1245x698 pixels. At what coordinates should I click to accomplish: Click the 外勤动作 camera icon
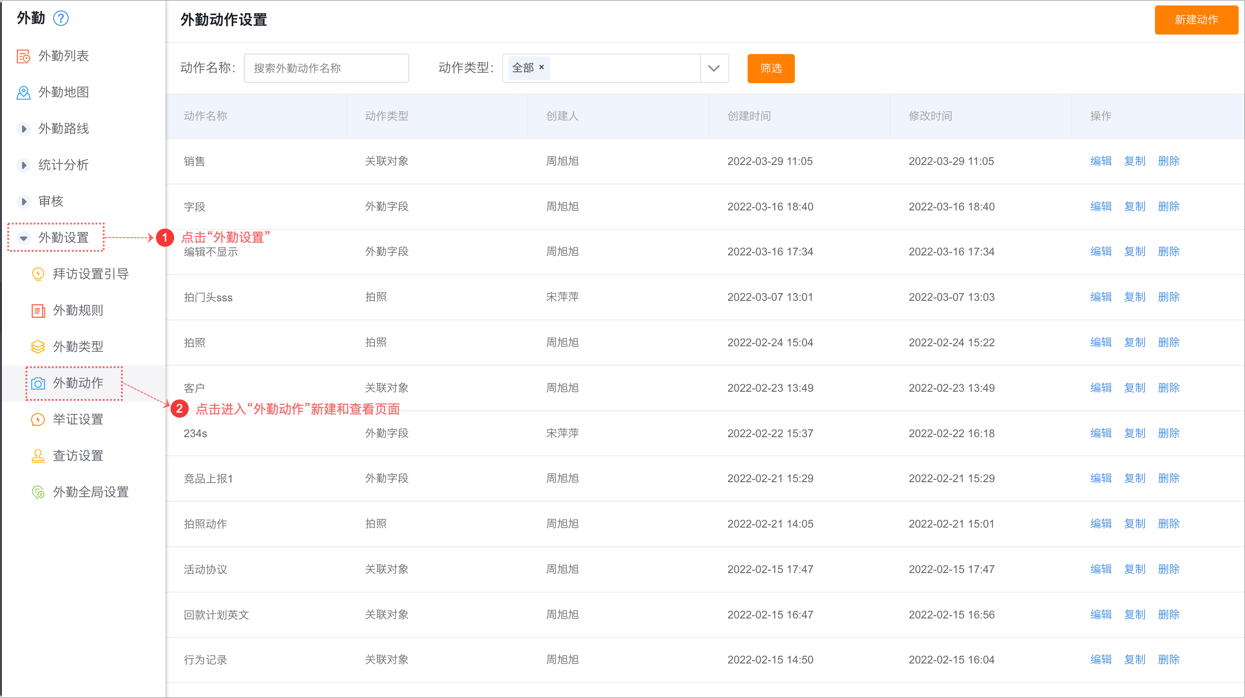point(38,383)
